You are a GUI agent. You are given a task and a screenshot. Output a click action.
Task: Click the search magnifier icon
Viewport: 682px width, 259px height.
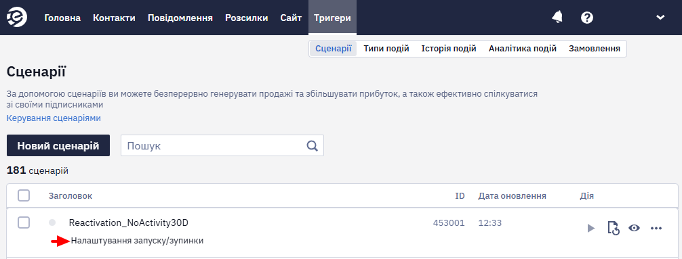pos(313,145)
